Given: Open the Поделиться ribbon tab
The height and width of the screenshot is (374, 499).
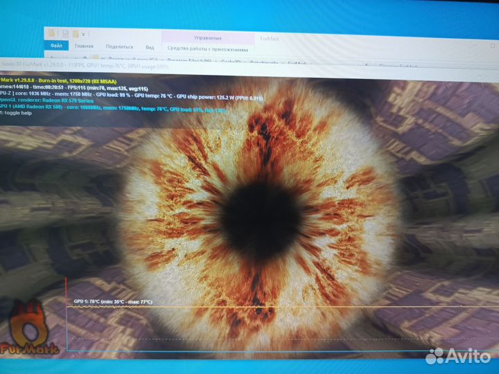Looking at the screenshot, I should tap(119, 46).
